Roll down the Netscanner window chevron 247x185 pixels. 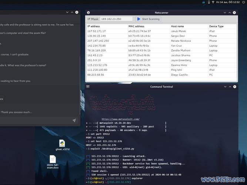pyautogui.click(x=225, y=13)
